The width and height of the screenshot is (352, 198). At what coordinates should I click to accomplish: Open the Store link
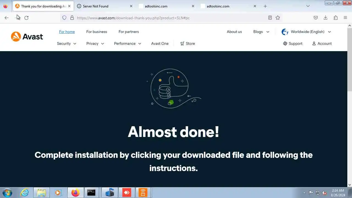(x=190, y=43)
